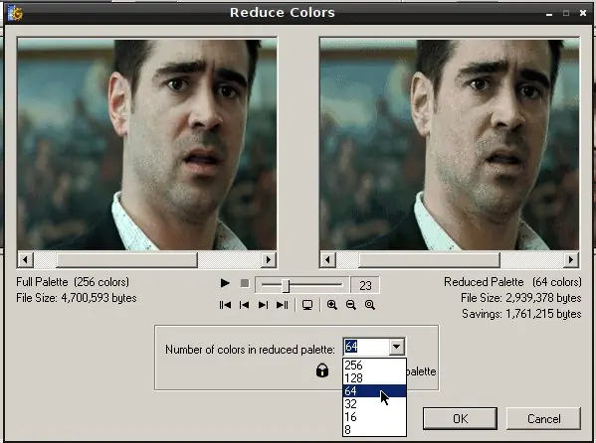Screen dimensions: 596x443
Task: Confirm with the OK button
Action: (x=460, y=419)
